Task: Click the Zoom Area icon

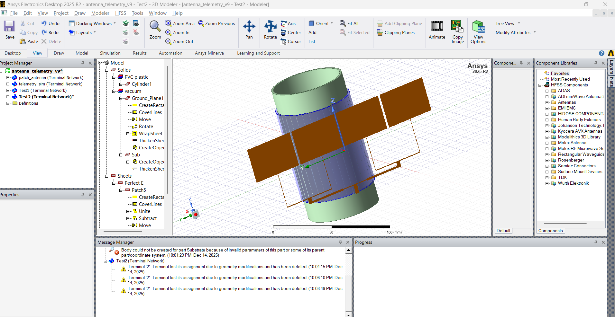Action: coord(168,23)
